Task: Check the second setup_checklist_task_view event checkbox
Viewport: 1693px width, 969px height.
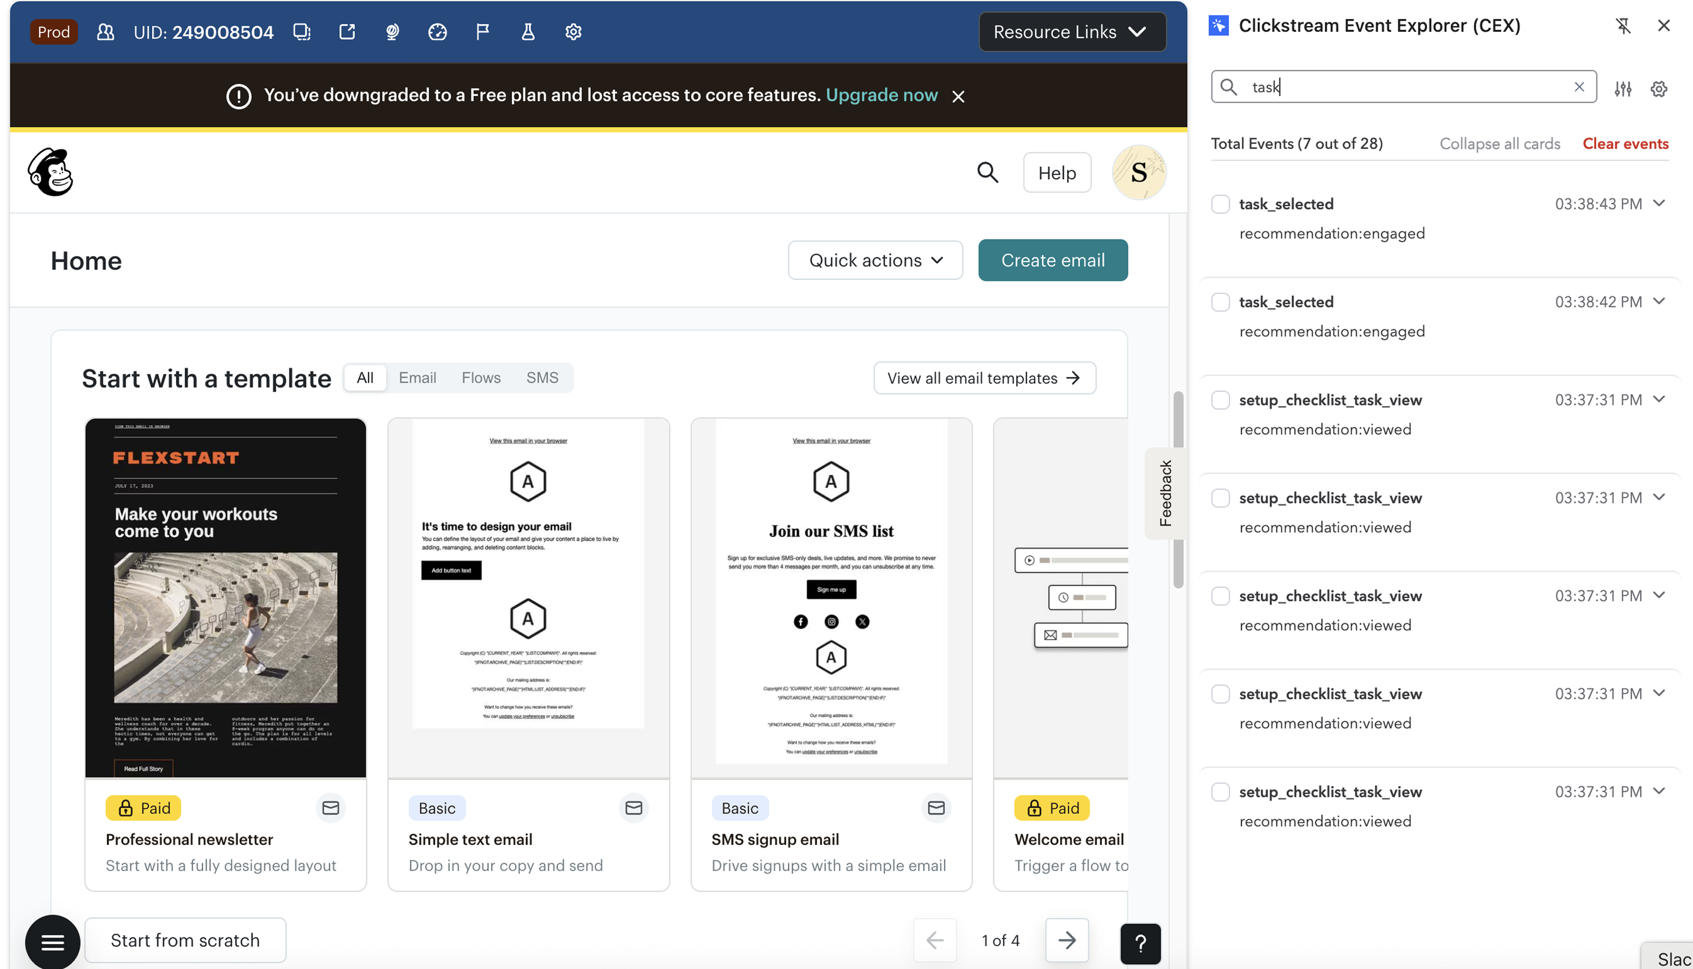Action: (1221, 498)
